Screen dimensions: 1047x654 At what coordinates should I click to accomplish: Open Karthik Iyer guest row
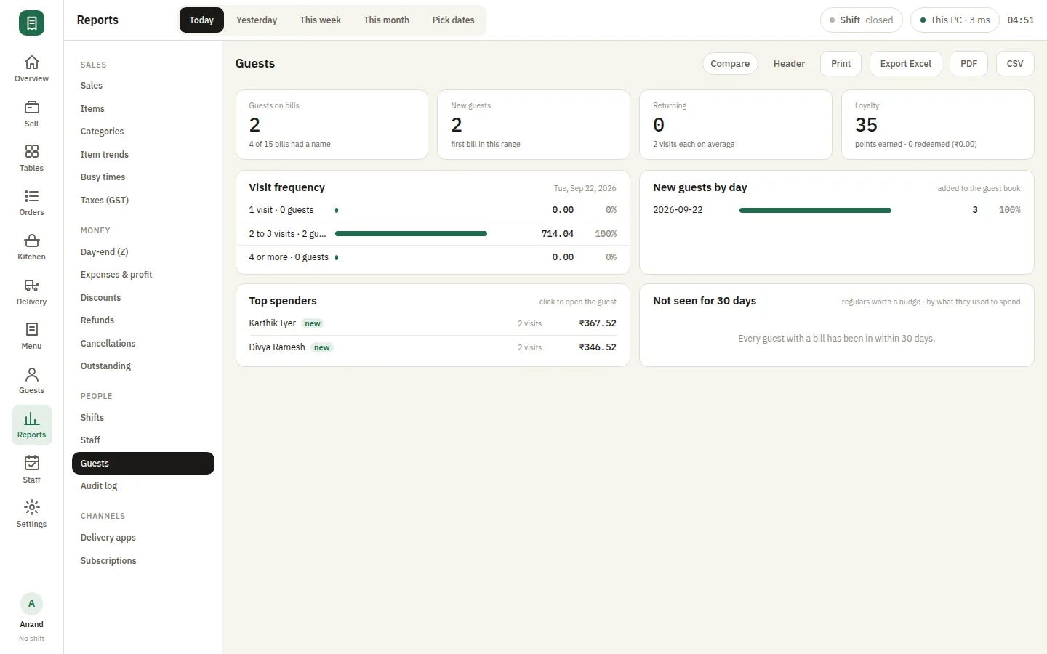click(x=433, y=323)
